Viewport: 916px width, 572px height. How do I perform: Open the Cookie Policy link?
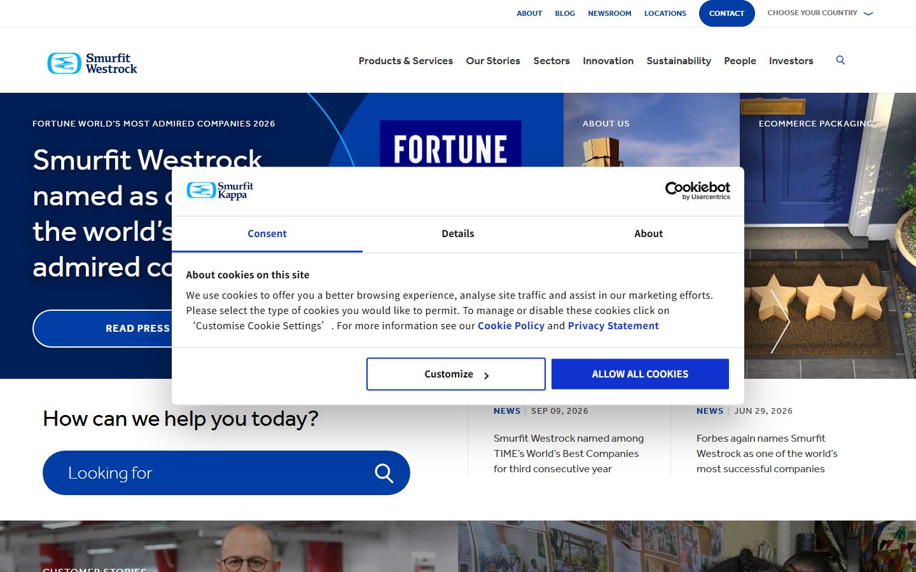tap(511, 325)
